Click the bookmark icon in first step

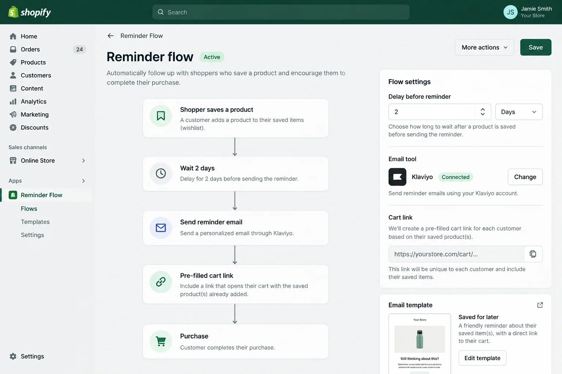coord(161,116)
